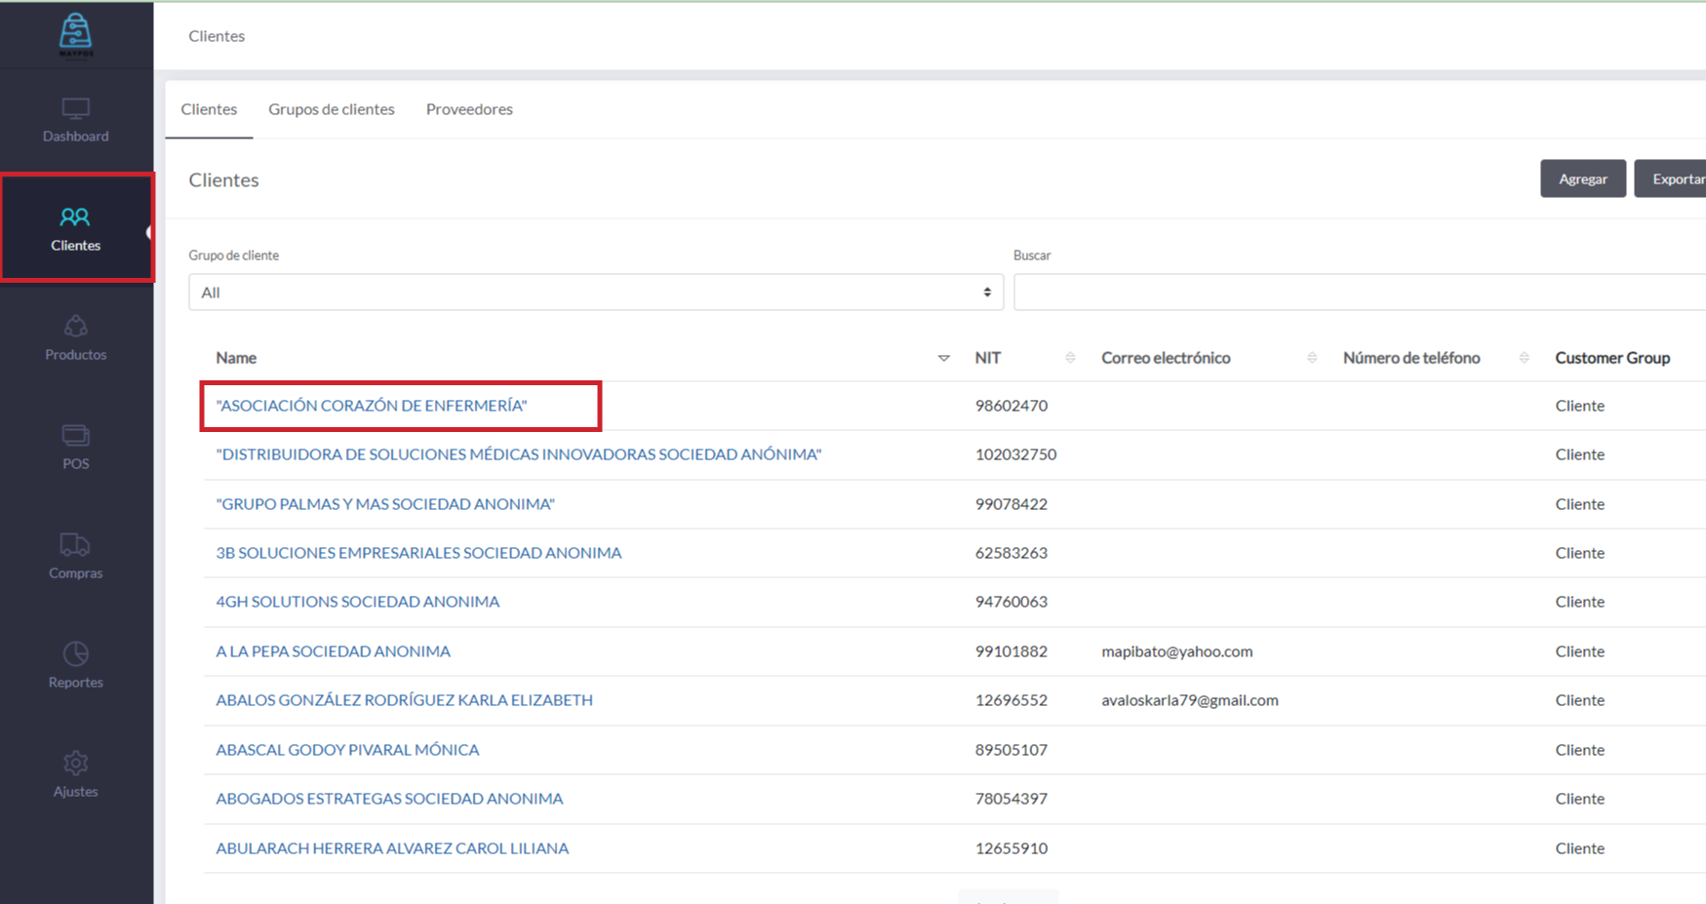Sort by NIT column arrows
Screen dimensions: 1706x904
(x=1070, y=358)
